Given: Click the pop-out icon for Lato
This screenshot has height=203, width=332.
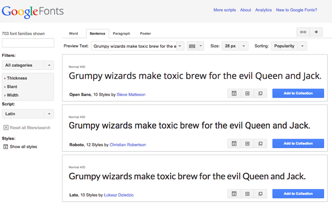Looking at the screenshot, I should (x=261, y=194).
